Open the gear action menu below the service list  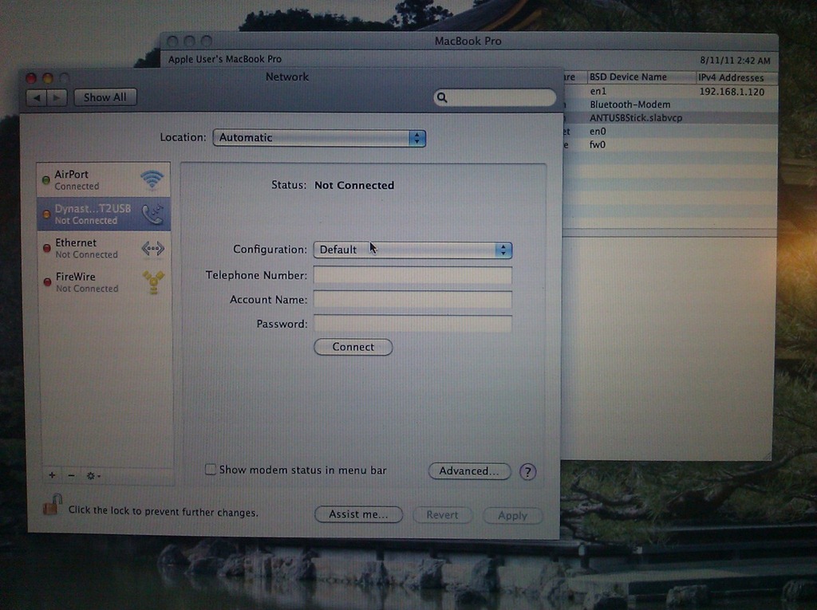coord(90,475)
